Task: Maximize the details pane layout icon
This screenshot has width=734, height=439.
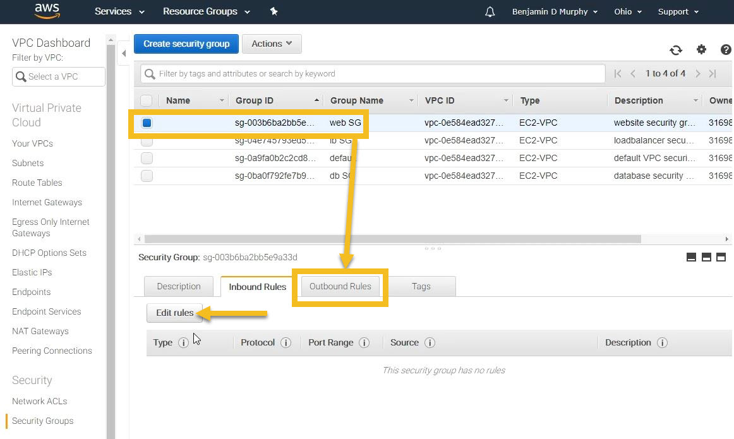Action: pos(721,257)
